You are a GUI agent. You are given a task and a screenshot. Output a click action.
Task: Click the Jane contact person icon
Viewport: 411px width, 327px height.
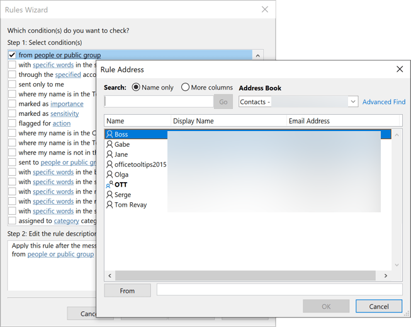click(110, 154)
